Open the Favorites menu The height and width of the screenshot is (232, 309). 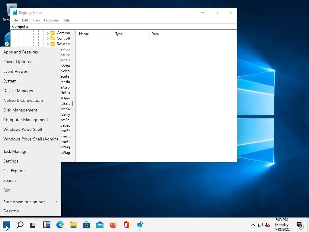pos(51,20)
